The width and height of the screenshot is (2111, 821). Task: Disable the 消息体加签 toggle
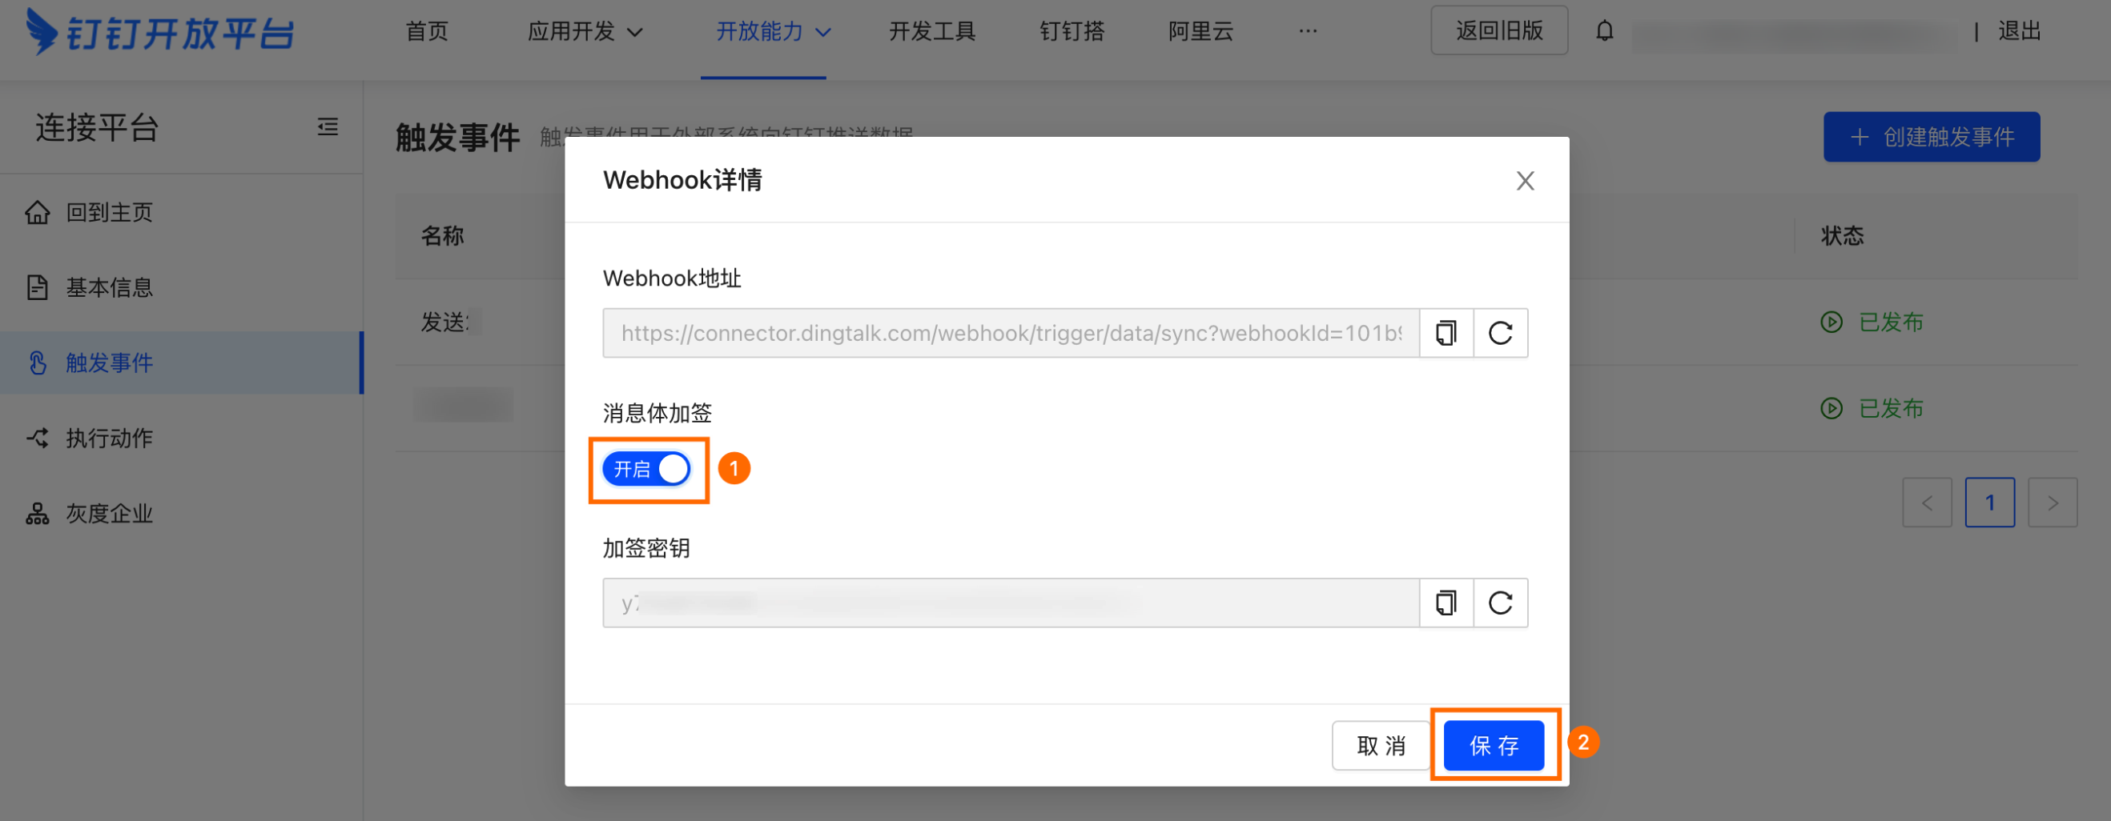click(647, 468)
